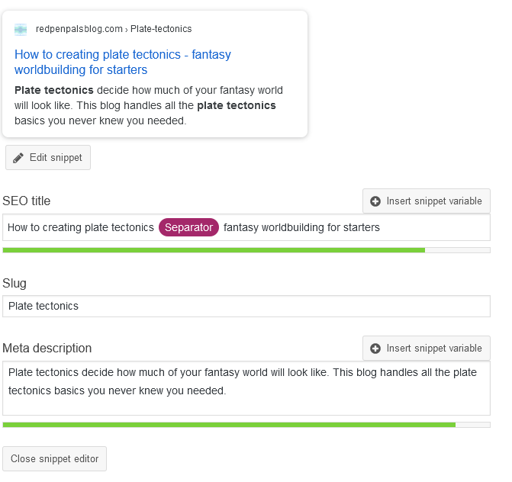
Task: Click the plus icon beside SEO title
Action: tap(375, 201)
